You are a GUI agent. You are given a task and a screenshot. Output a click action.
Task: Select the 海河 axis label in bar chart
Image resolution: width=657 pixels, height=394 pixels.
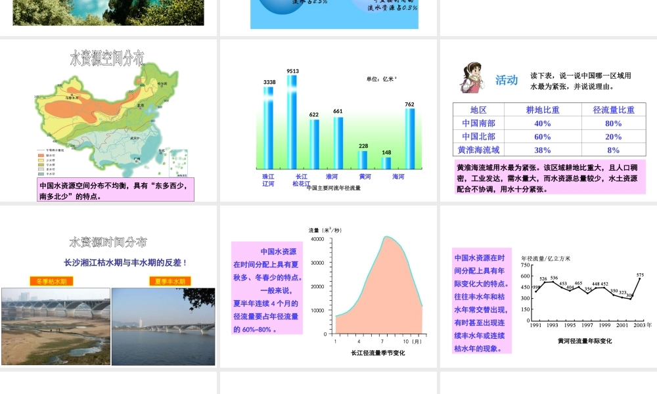[x=398, y=177]
